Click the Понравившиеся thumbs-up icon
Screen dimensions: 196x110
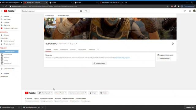(2, 44)
